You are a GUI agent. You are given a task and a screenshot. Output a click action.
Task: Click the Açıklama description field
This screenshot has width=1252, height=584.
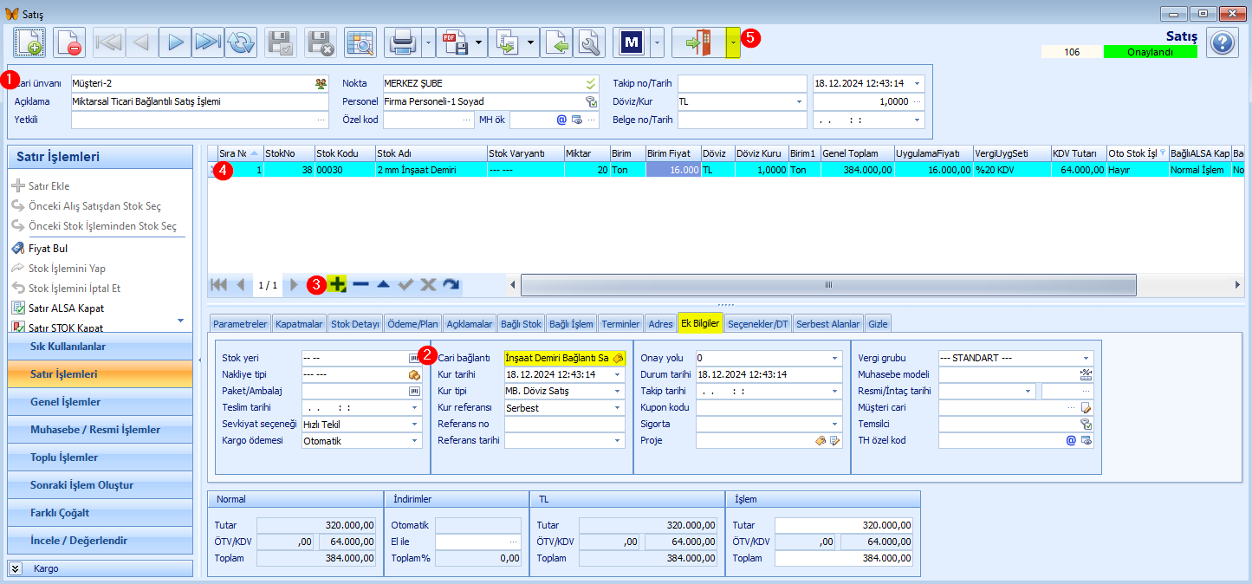tap(199, 101)
